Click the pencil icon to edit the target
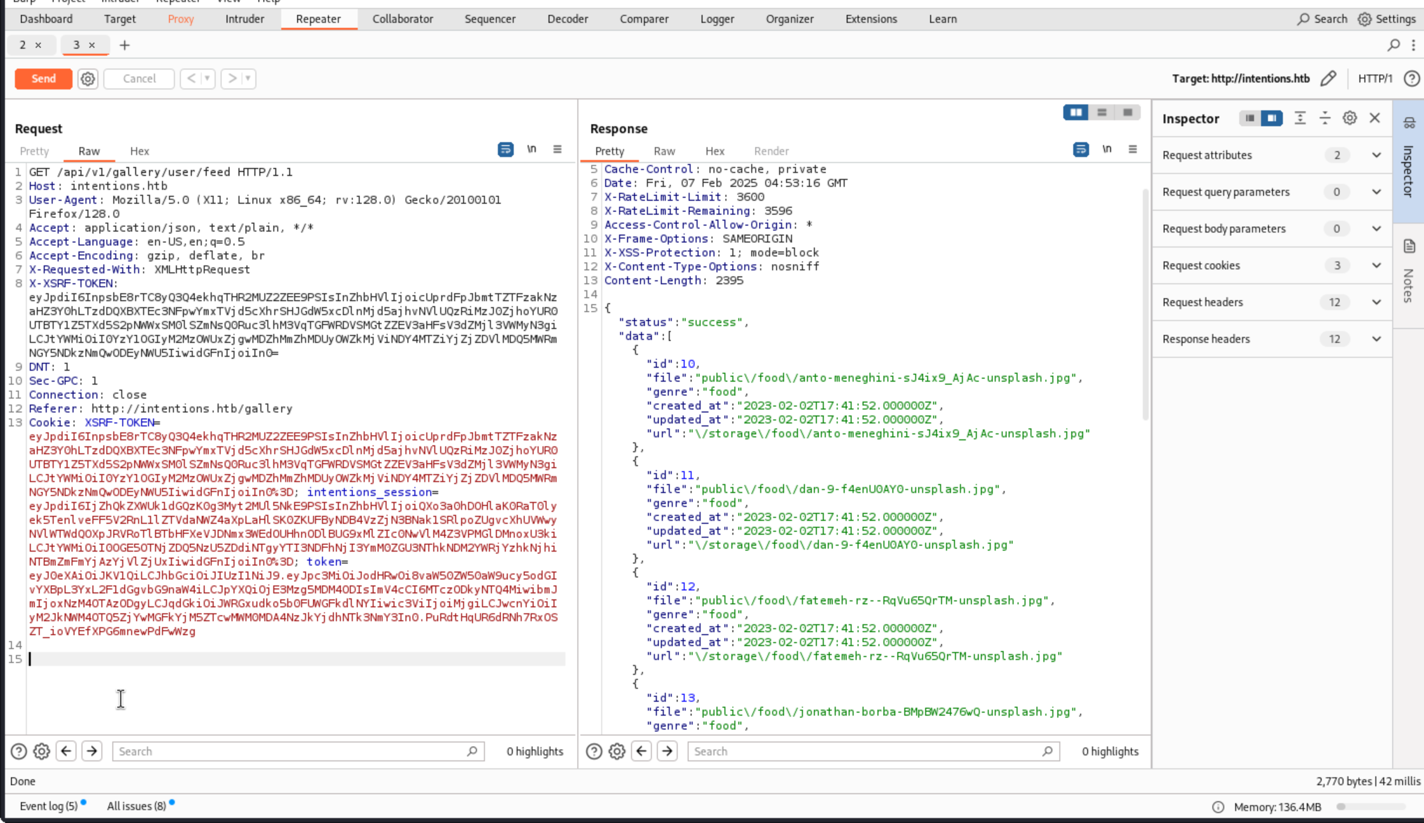 tap(1328, 79)
